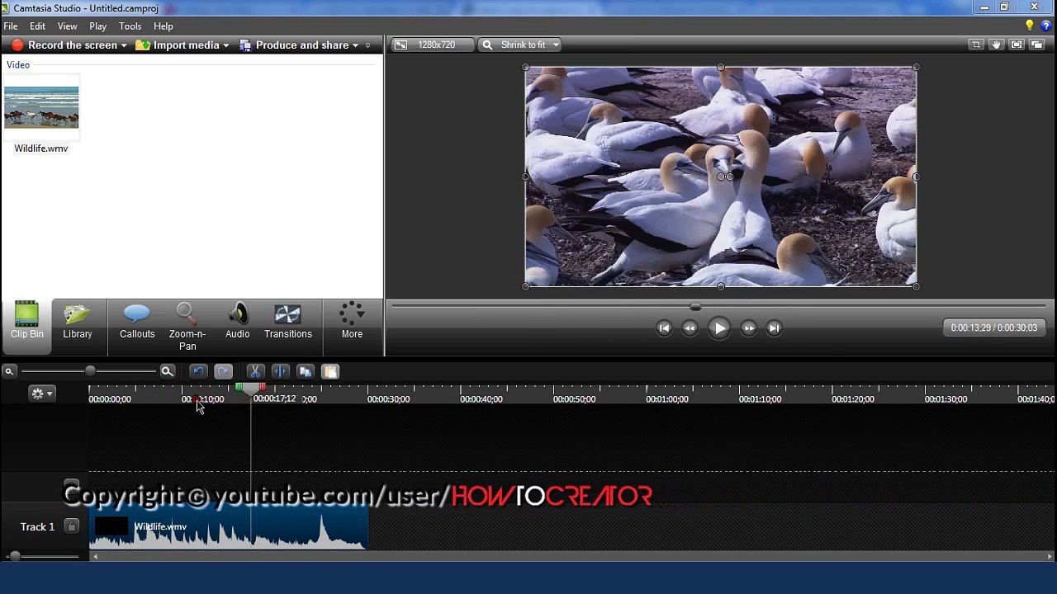
Task: Expand the Import media dropdown arrow
Action: (225, 45)
